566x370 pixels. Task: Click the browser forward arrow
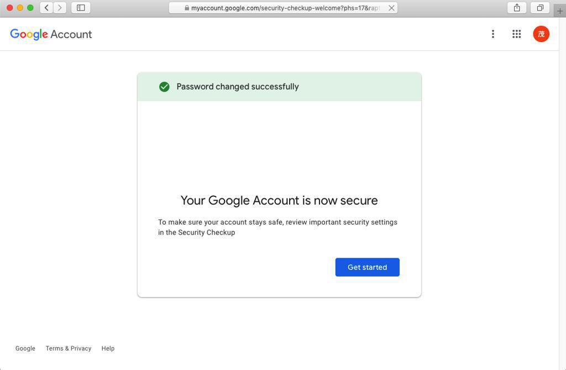tap(60, 8)
